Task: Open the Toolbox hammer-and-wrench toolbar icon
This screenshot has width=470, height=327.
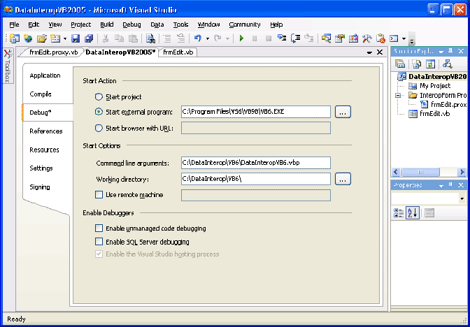Action: (367, 38)
